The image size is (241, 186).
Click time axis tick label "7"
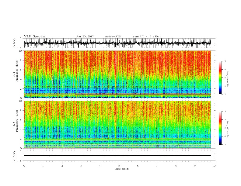[x=157, y=166]
